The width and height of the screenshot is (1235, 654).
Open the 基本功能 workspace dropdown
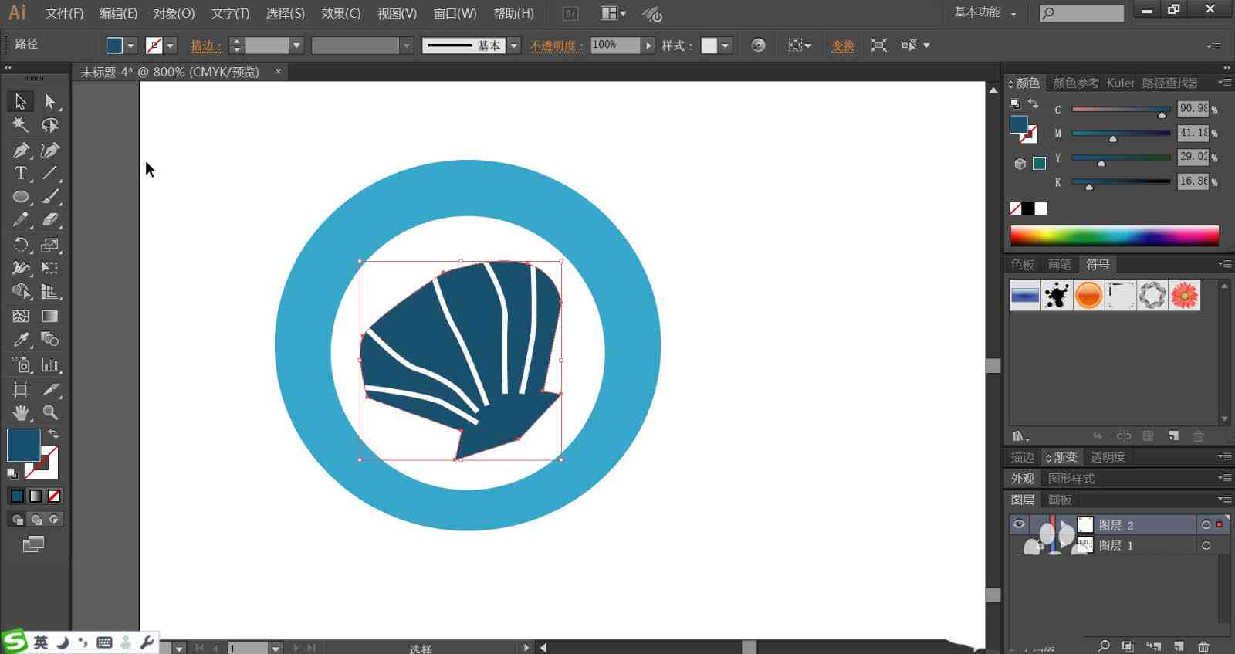click(985, 12)
